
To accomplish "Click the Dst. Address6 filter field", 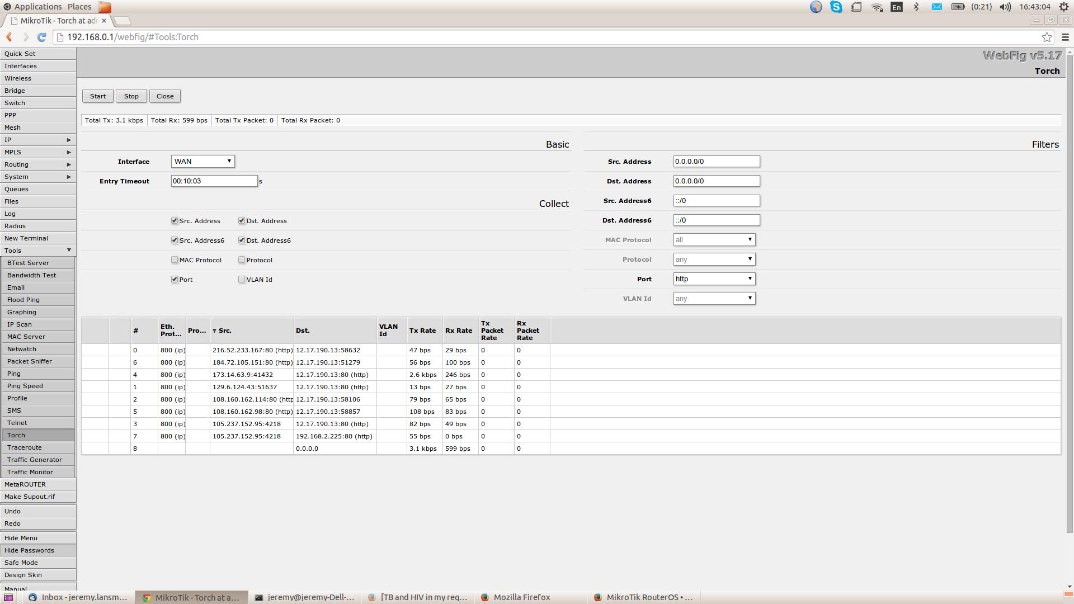I will pyautogui.click(x=717, y=220).
